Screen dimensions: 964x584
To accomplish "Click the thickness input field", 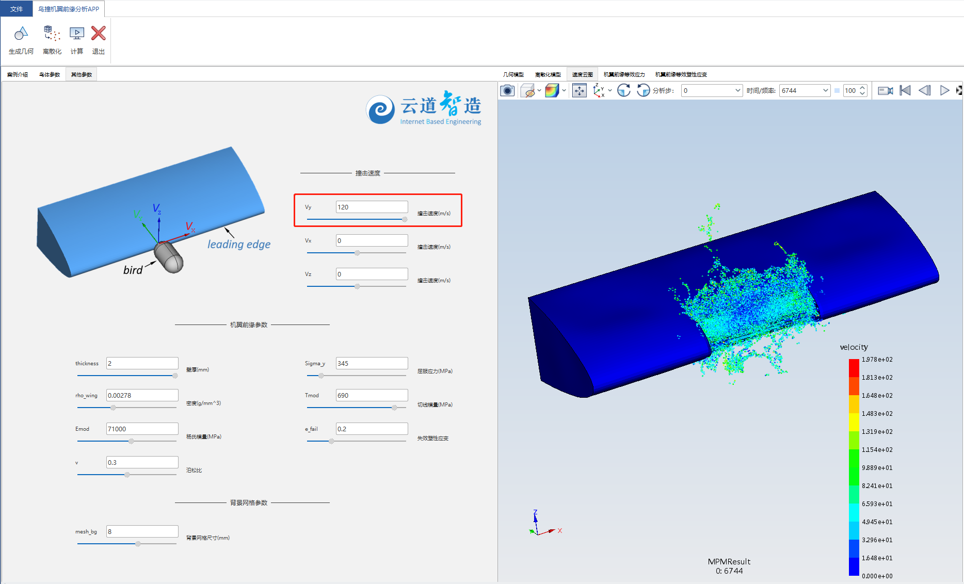I will (142, 363).
